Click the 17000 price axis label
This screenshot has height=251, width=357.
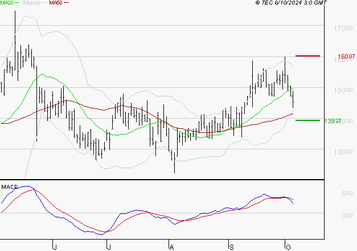pos(343,29)
